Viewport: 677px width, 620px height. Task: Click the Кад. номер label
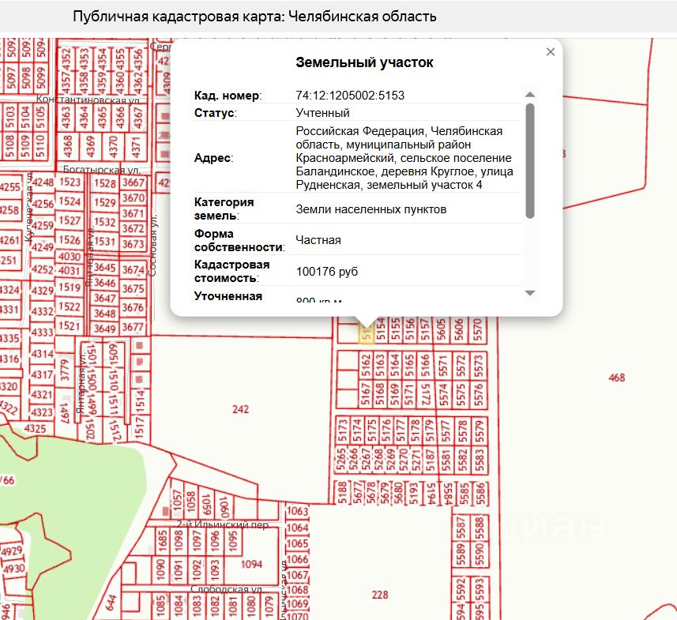pos(228,96)
